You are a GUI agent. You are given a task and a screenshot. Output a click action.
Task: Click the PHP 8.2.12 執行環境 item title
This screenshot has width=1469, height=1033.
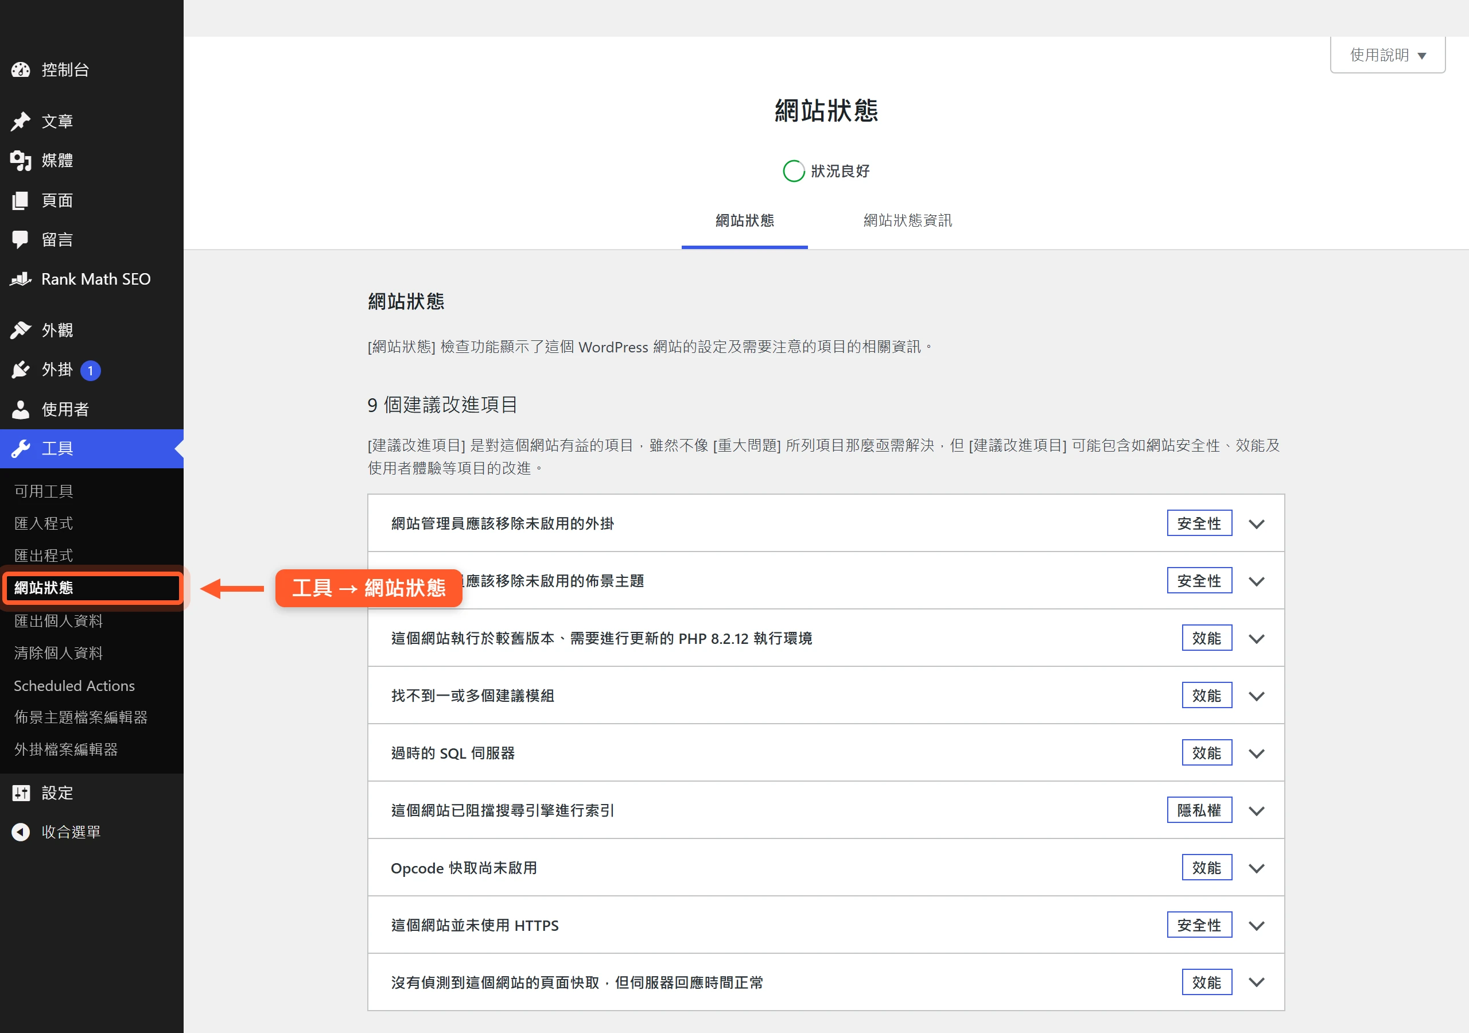(601, 639)
